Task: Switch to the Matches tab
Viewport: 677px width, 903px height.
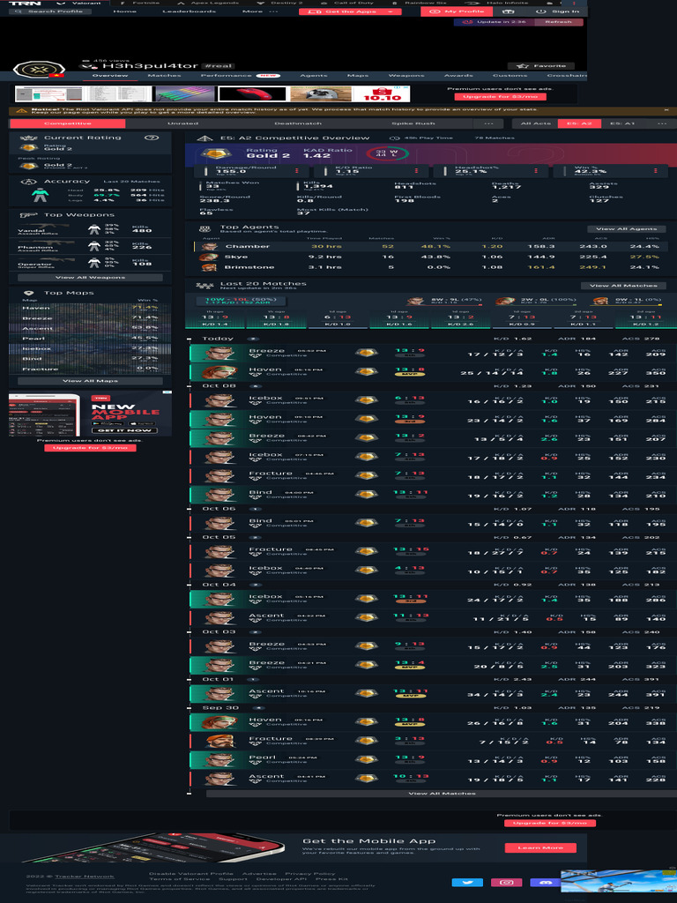Action: tap(164, 76)
